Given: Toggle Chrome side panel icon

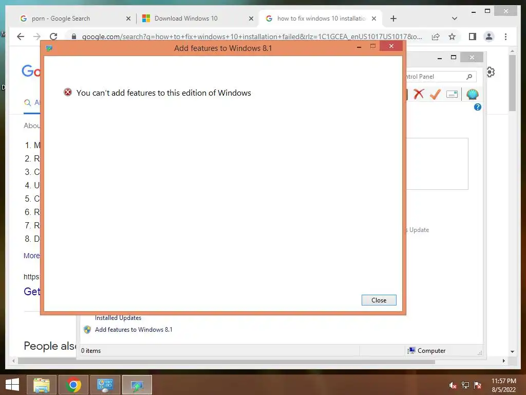Looking at the screenshot, I should (473, 37).
